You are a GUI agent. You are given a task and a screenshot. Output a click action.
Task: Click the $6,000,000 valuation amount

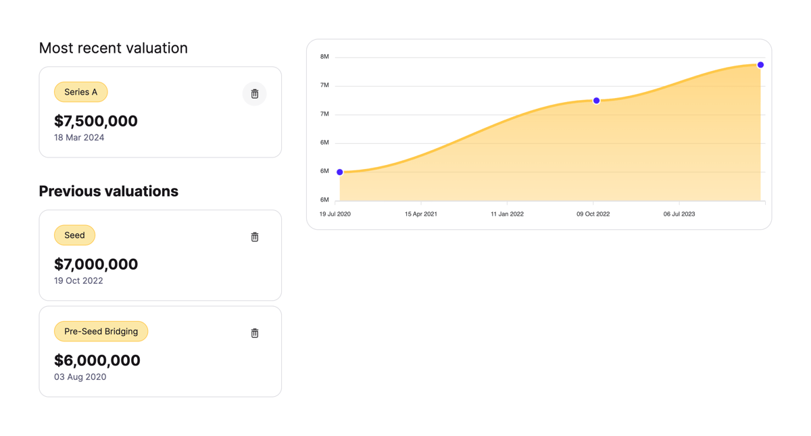pyautogui.click(x=97, y=360)
